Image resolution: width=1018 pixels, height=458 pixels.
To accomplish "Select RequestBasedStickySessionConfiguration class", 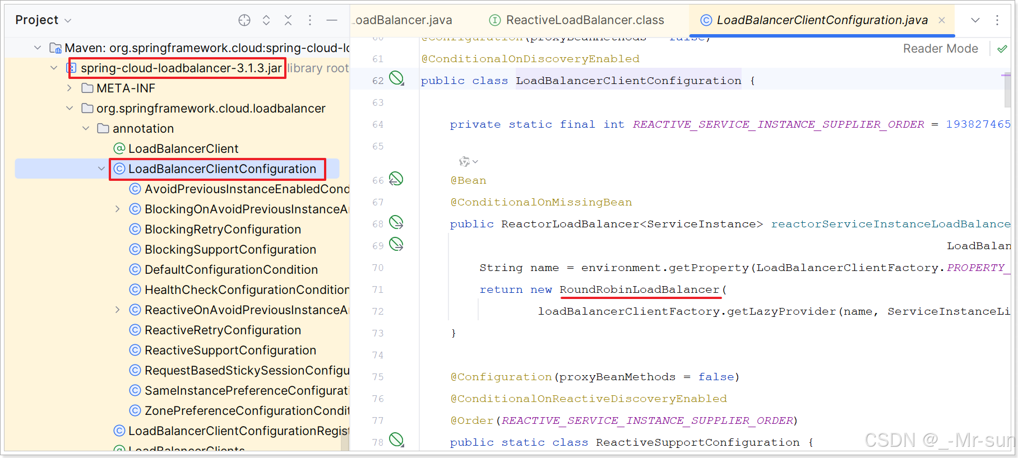I will pos(247,371).
